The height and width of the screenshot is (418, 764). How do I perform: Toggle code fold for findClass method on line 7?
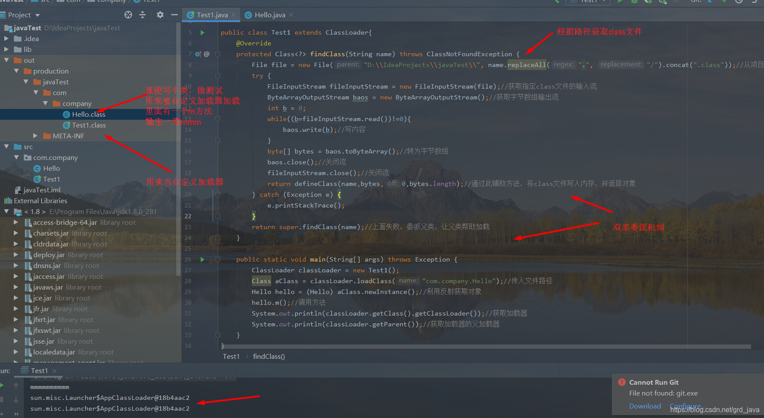(218, 54)
